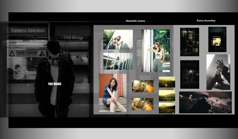The width and height of the screenshot is (238, 139).
Task: Select the middle green valley landscape photo
Action: (x=167, y=95)
